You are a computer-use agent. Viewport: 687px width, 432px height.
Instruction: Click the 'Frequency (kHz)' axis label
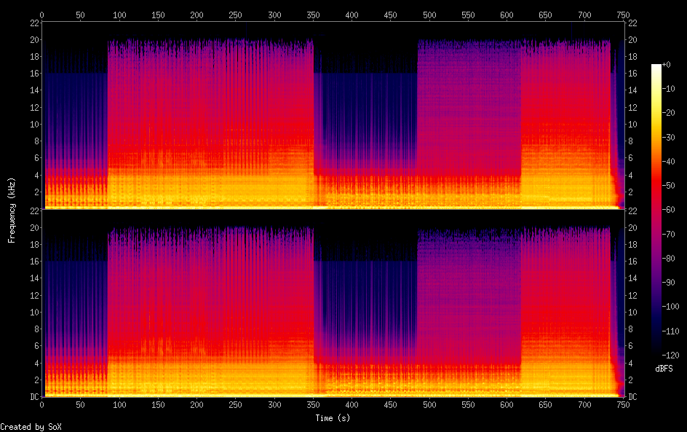(12, 210)
